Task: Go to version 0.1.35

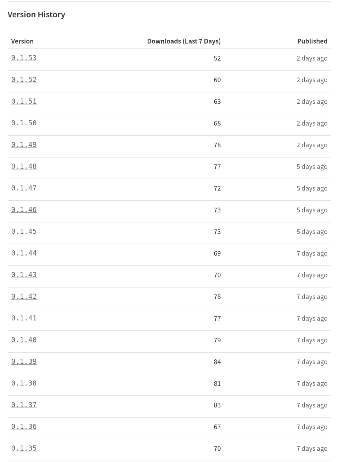Action: click(x=24, y=448)
